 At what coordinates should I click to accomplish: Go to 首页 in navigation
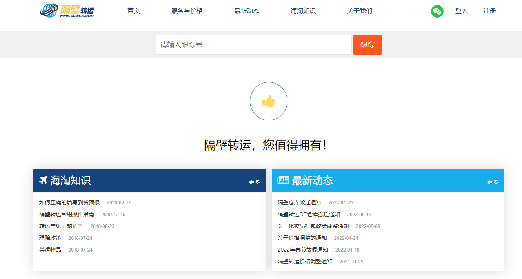click(x=134, y=11)
